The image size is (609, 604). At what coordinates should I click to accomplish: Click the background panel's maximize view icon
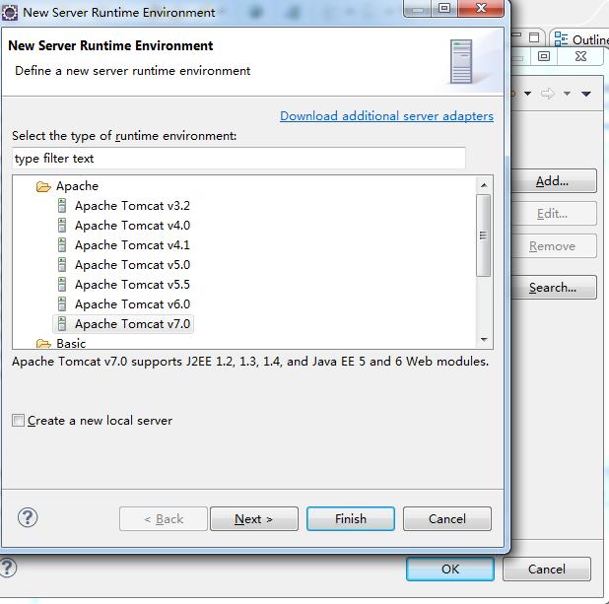point(534,37)
